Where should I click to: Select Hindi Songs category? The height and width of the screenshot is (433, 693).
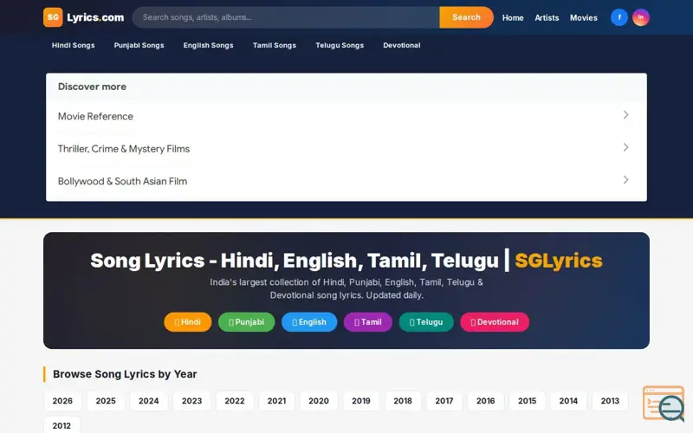pos(74,45)
